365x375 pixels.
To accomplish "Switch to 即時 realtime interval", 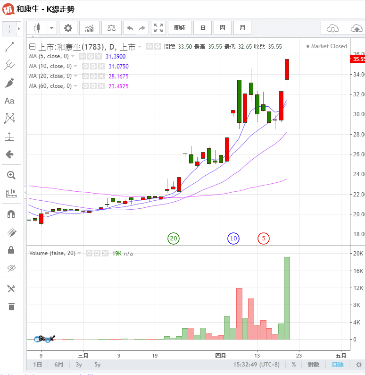I will tap(180, 28).
